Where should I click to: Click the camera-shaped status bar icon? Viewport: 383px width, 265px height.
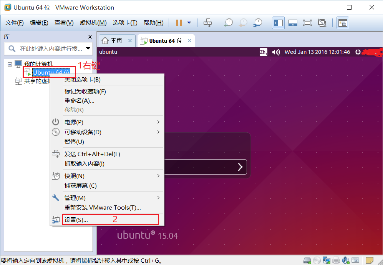(x=355, y=261)
